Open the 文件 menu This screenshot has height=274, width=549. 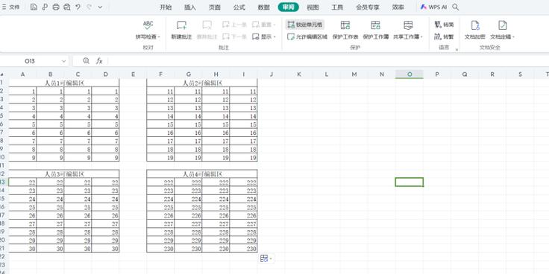point(11,7)
